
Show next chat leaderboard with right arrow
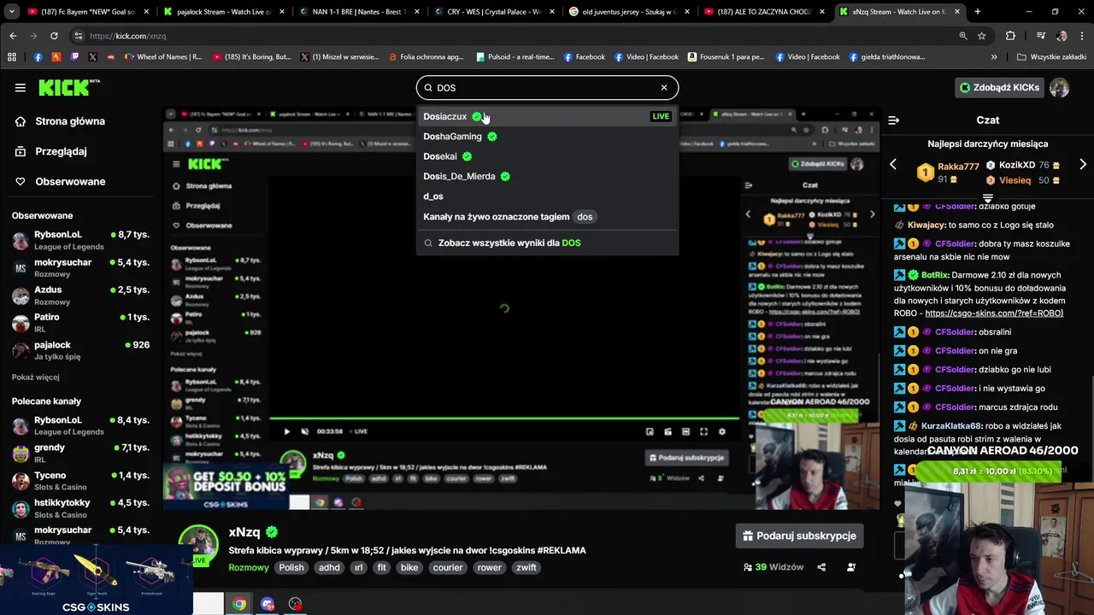1083,164
